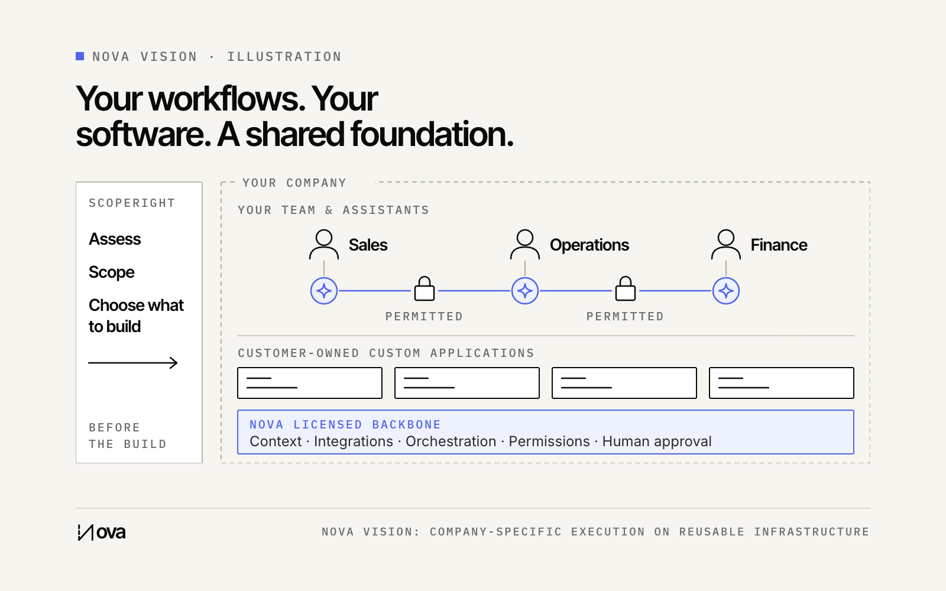This screenshot has height=591, width=946.
Task: Click the "Assess" step text
Action: point(115,239)
